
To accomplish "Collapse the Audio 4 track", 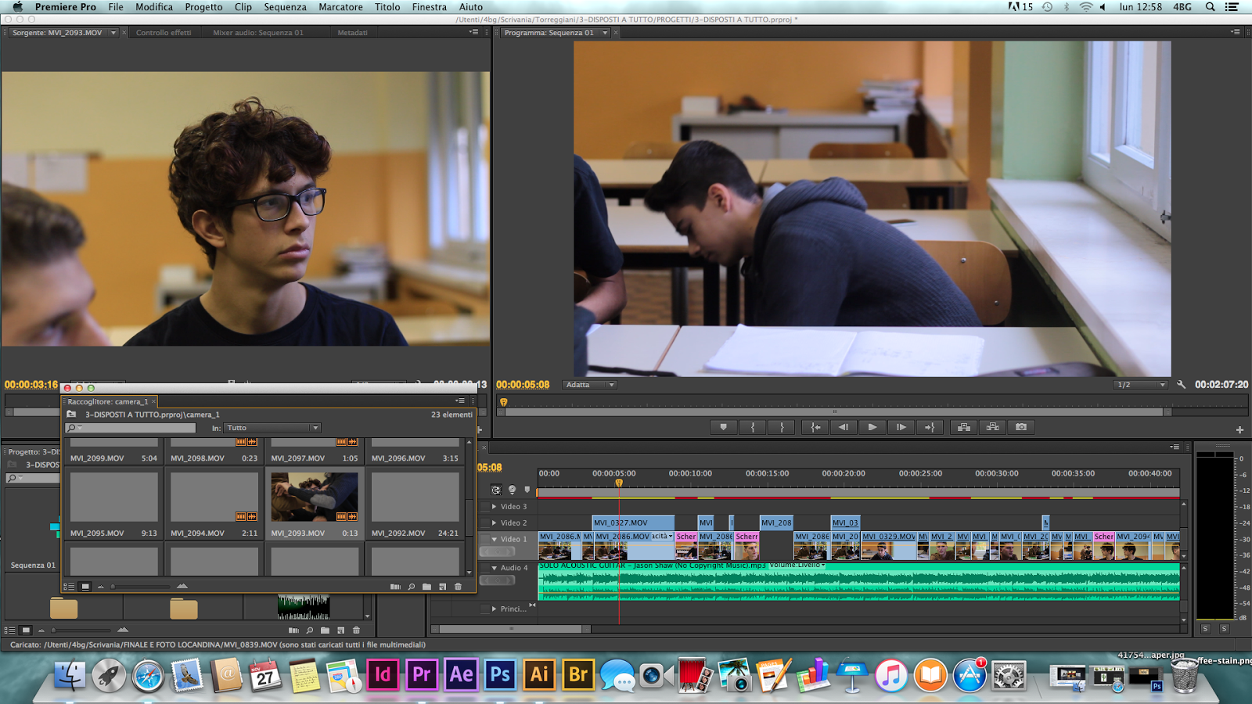I will click(495, 568).
